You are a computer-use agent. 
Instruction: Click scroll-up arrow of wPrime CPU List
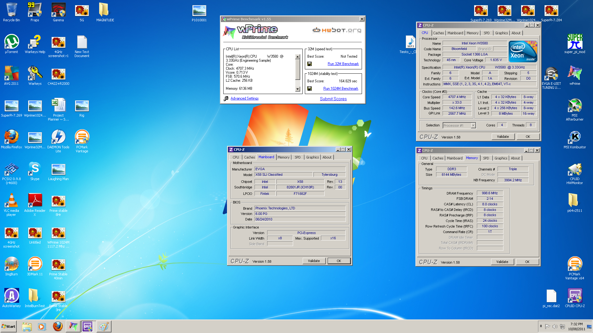297,57
